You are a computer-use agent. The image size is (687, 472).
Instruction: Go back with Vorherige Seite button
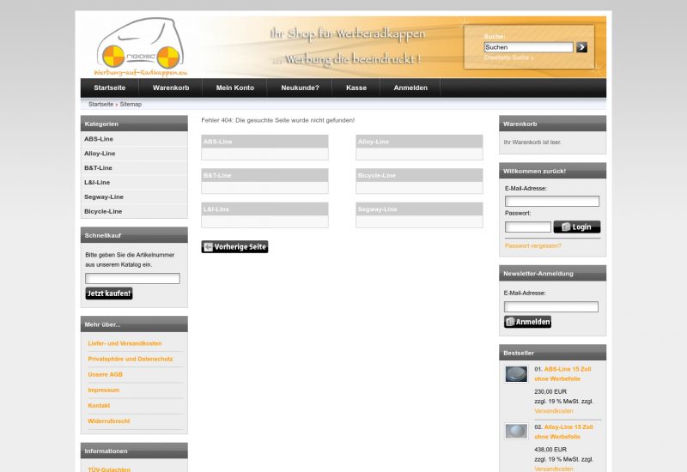pyautogui.click(x=234, y=247)
